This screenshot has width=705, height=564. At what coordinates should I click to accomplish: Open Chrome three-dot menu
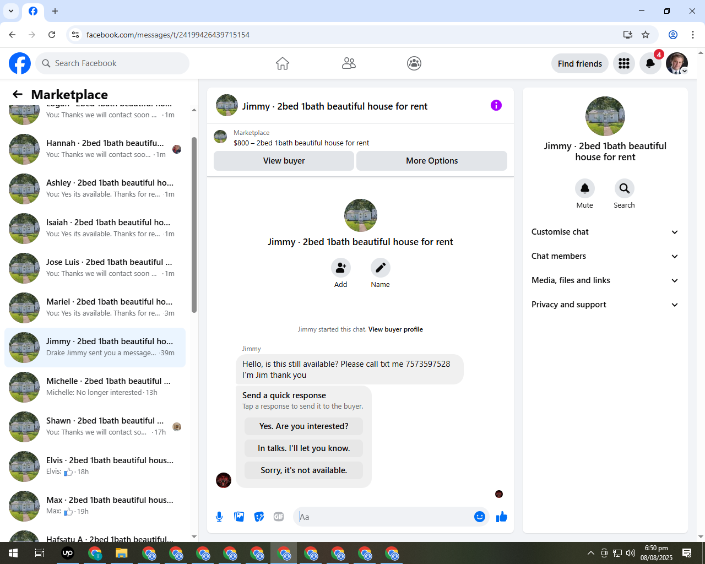click(693, 35)
